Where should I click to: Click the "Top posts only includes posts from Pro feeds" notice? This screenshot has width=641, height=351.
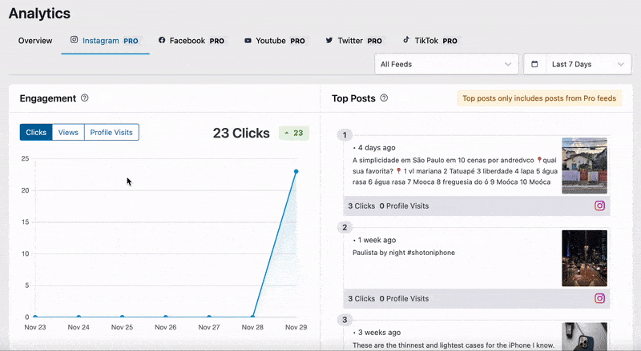click(x=539, y=98)
